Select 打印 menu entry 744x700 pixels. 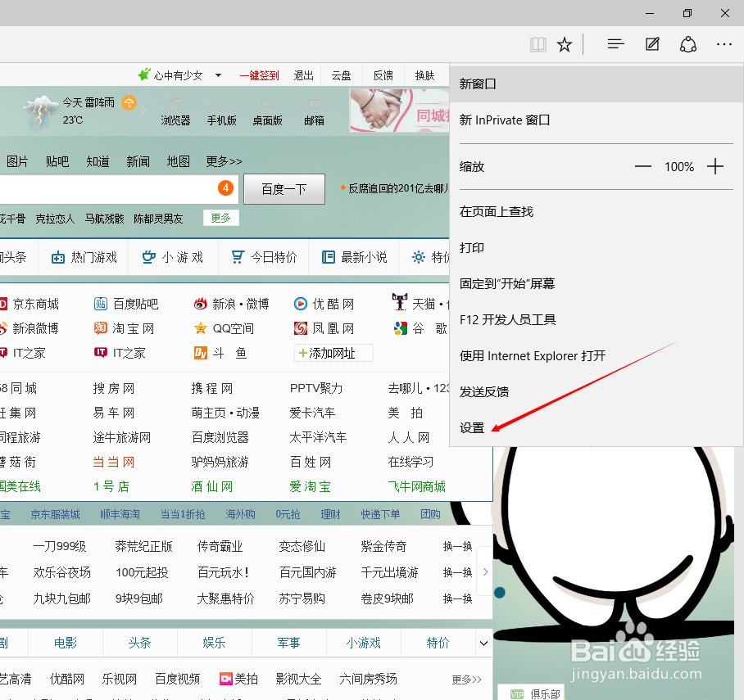click(x=596, y=247)
